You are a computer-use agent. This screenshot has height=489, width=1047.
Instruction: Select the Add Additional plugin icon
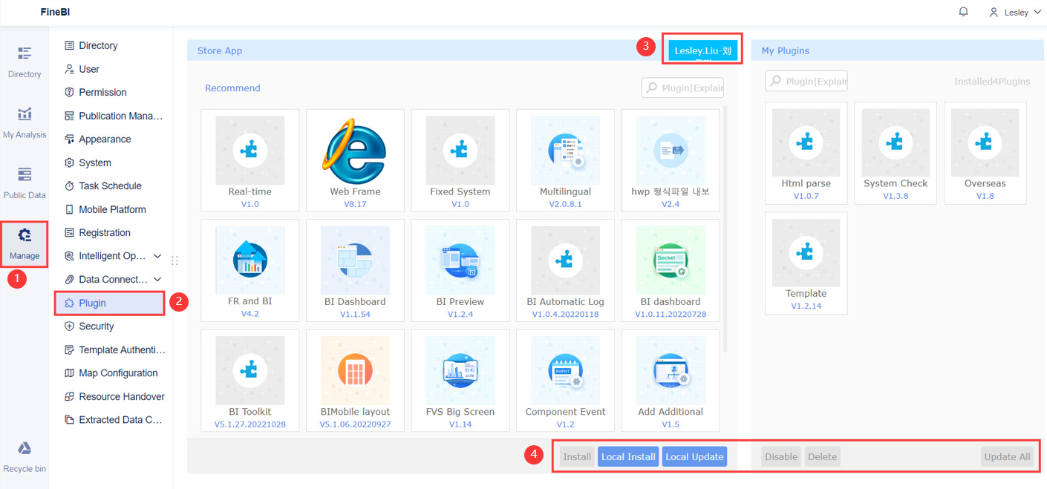(x=671, y=370)
